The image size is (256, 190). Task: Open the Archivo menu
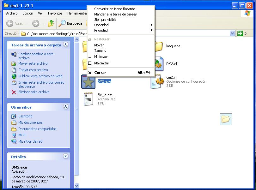click(x=12, y=13)
